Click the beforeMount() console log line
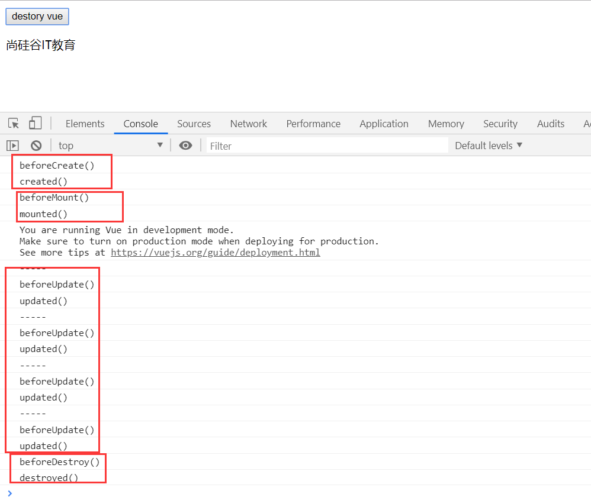 tap(54, 198)
